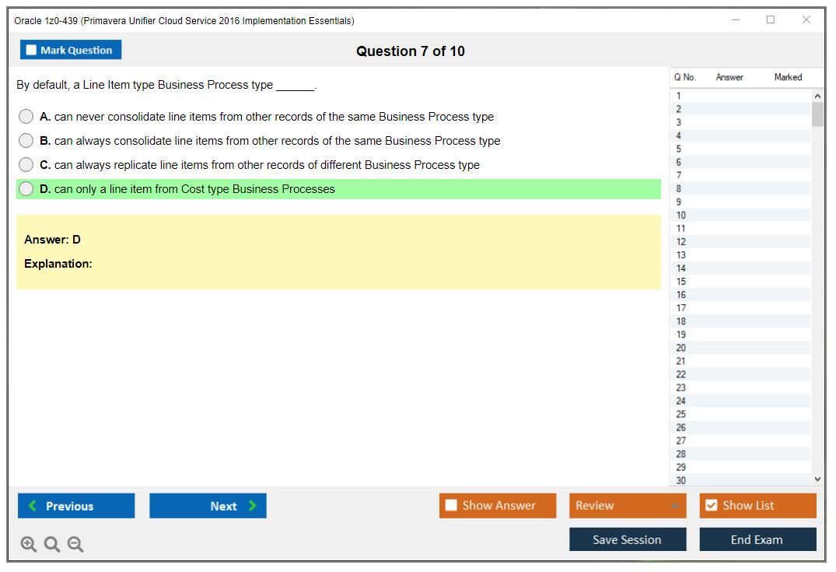The image size is (836, 572).
Task: Click the zoom in magnifier icon
Action: pyautogui.click(x=29, y=545)
